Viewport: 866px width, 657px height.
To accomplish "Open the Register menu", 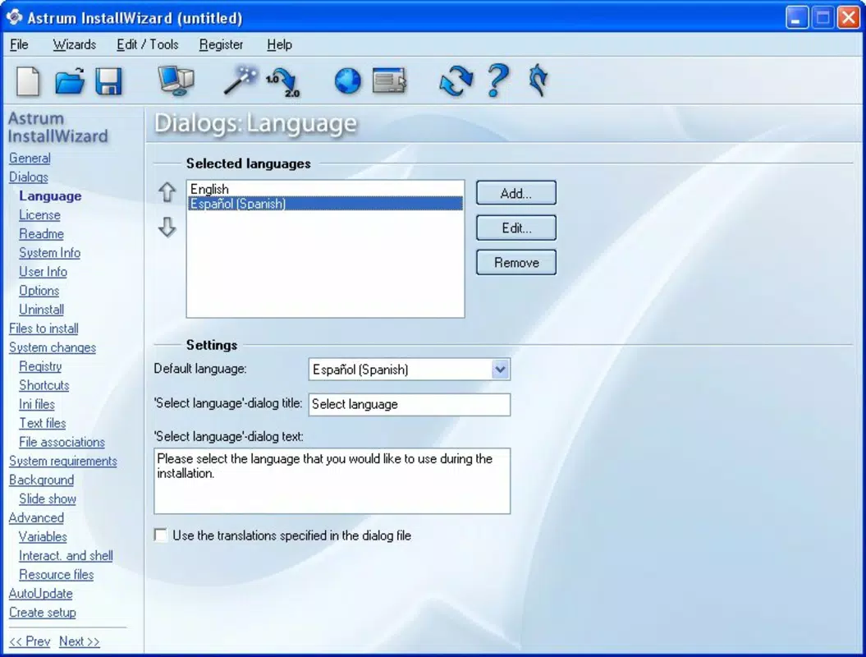I will click(221, 44).
